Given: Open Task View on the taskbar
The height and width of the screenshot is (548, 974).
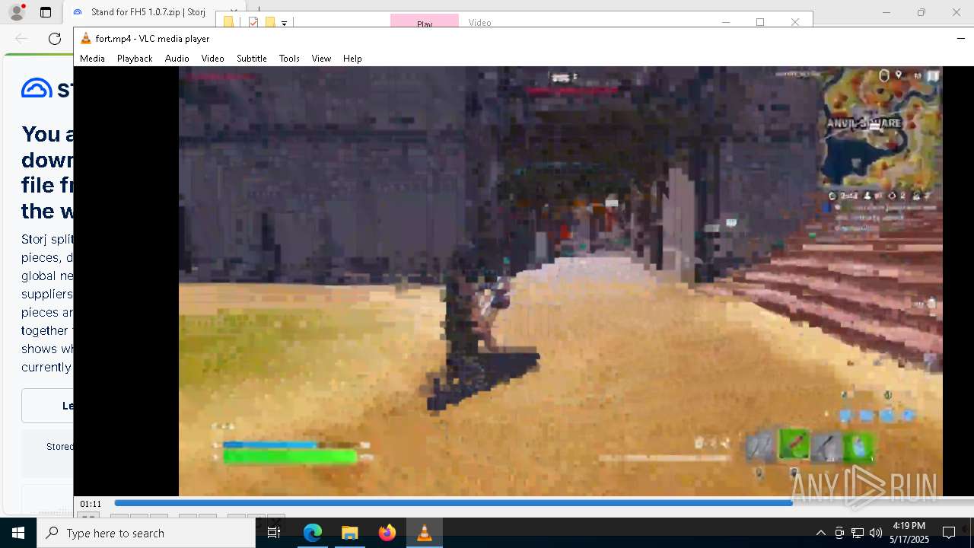Looking at the screenshot, I should point(274,533).
